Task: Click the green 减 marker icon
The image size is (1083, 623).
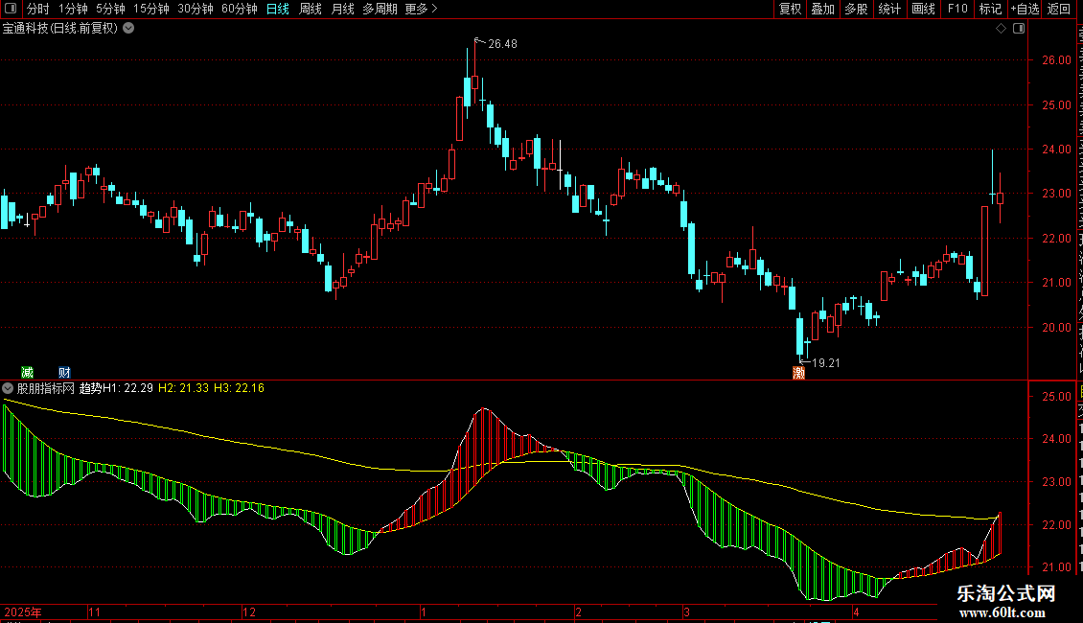Action: click(28, 372)
